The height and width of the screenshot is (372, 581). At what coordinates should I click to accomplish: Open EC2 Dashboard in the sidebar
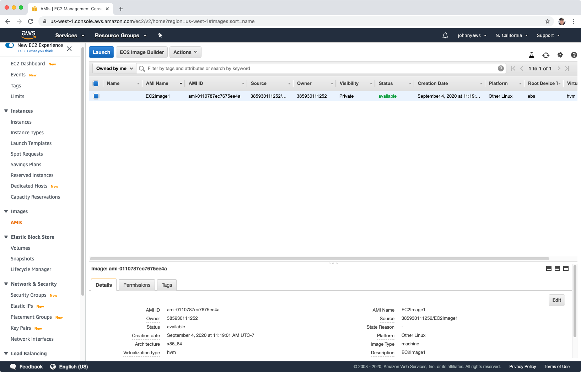click(x=28, y=64)
